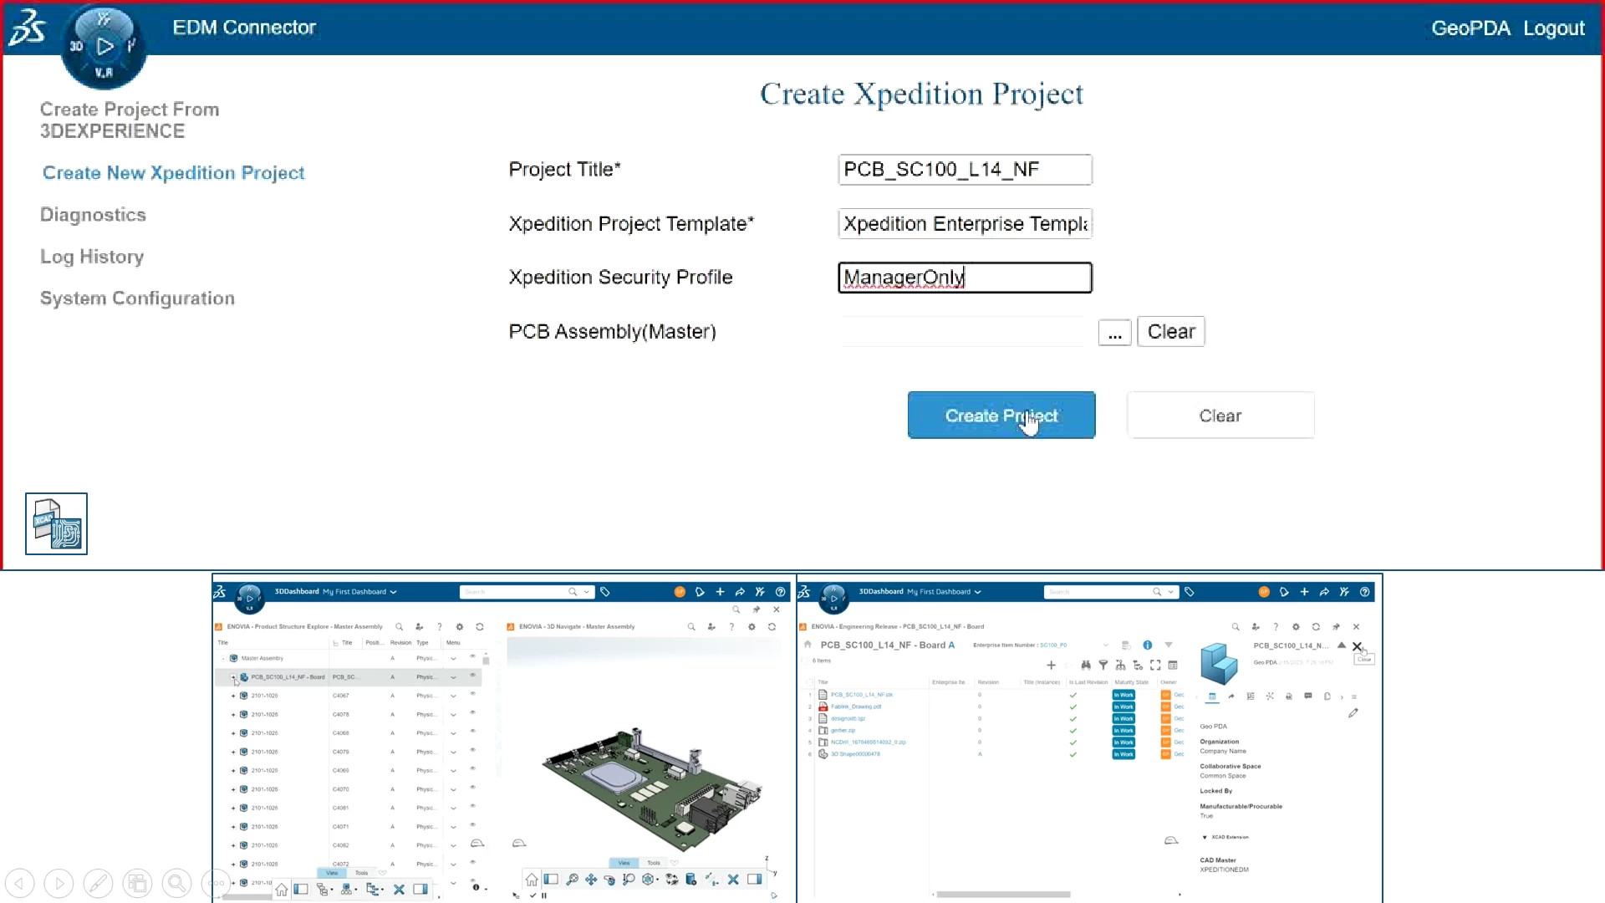Open Log History page
The image size is (1605, 903).
pyautogui.click(x=92, y=256)
